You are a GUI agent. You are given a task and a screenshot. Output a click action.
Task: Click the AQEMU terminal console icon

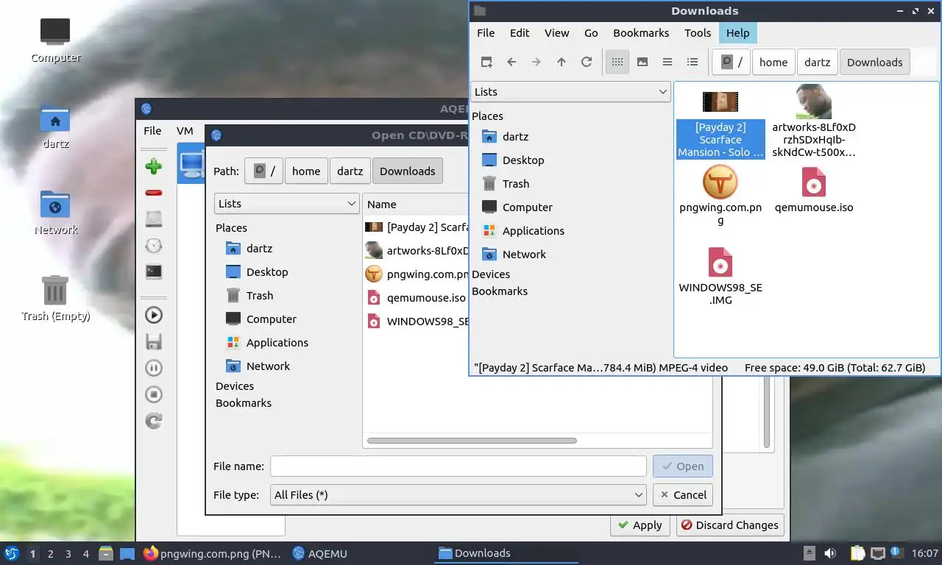tap(154, 272)
